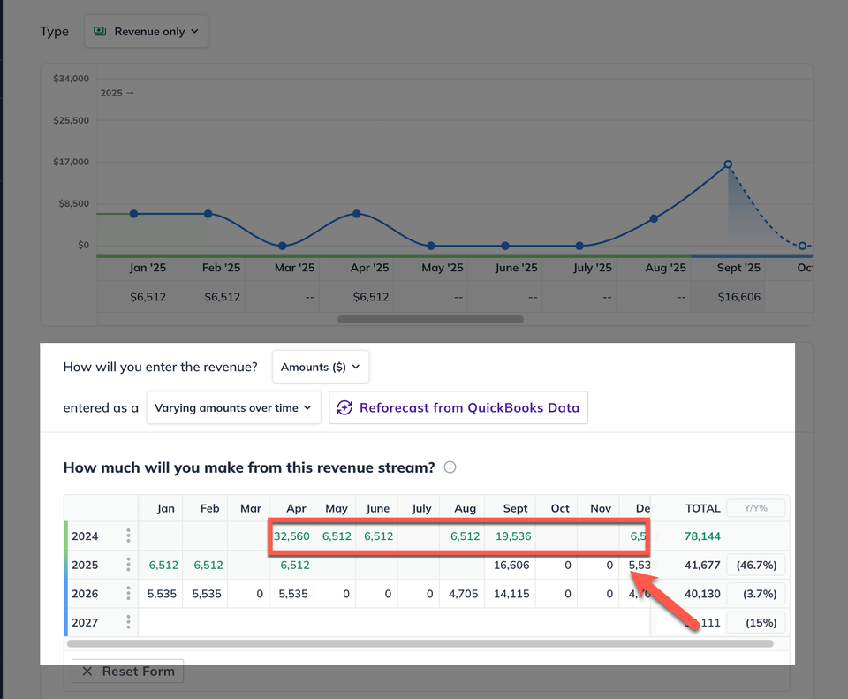The image size is (848, 699).
Task: Open the 2026 row options menu dots
Action: click(128, 594)
